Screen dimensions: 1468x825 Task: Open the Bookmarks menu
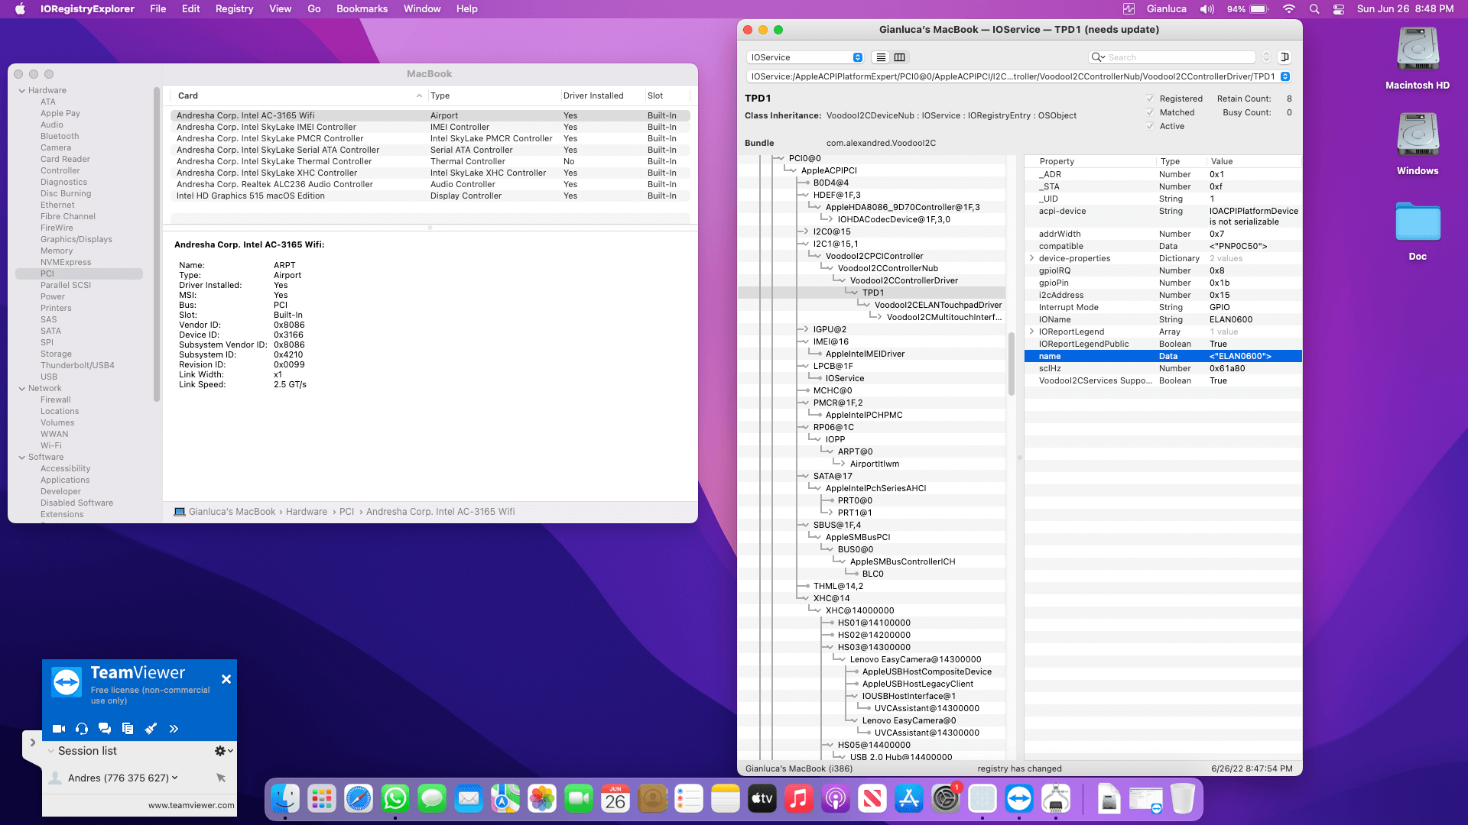362,9
